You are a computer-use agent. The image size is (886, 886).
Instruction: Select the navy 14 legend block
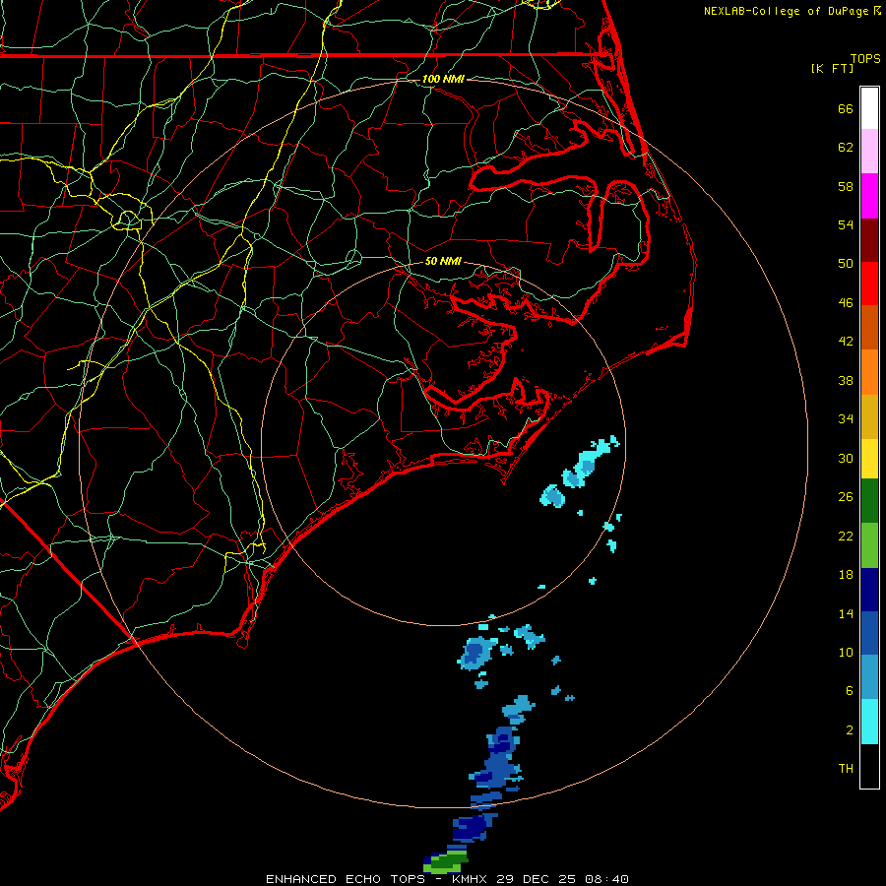click(869, 590)
